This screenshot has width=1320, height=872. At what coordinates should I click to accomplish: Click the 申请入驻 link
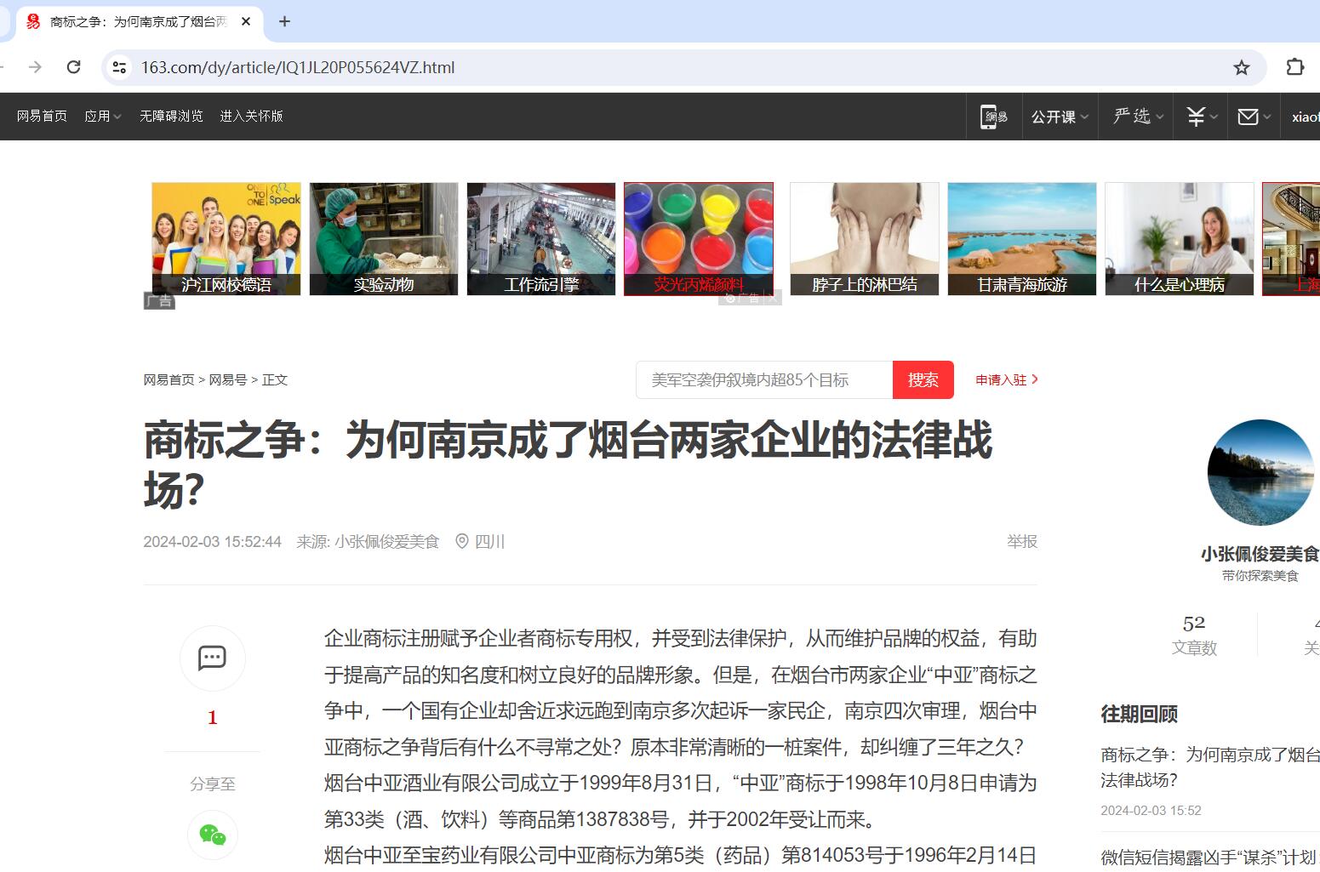coord(1007,379)
